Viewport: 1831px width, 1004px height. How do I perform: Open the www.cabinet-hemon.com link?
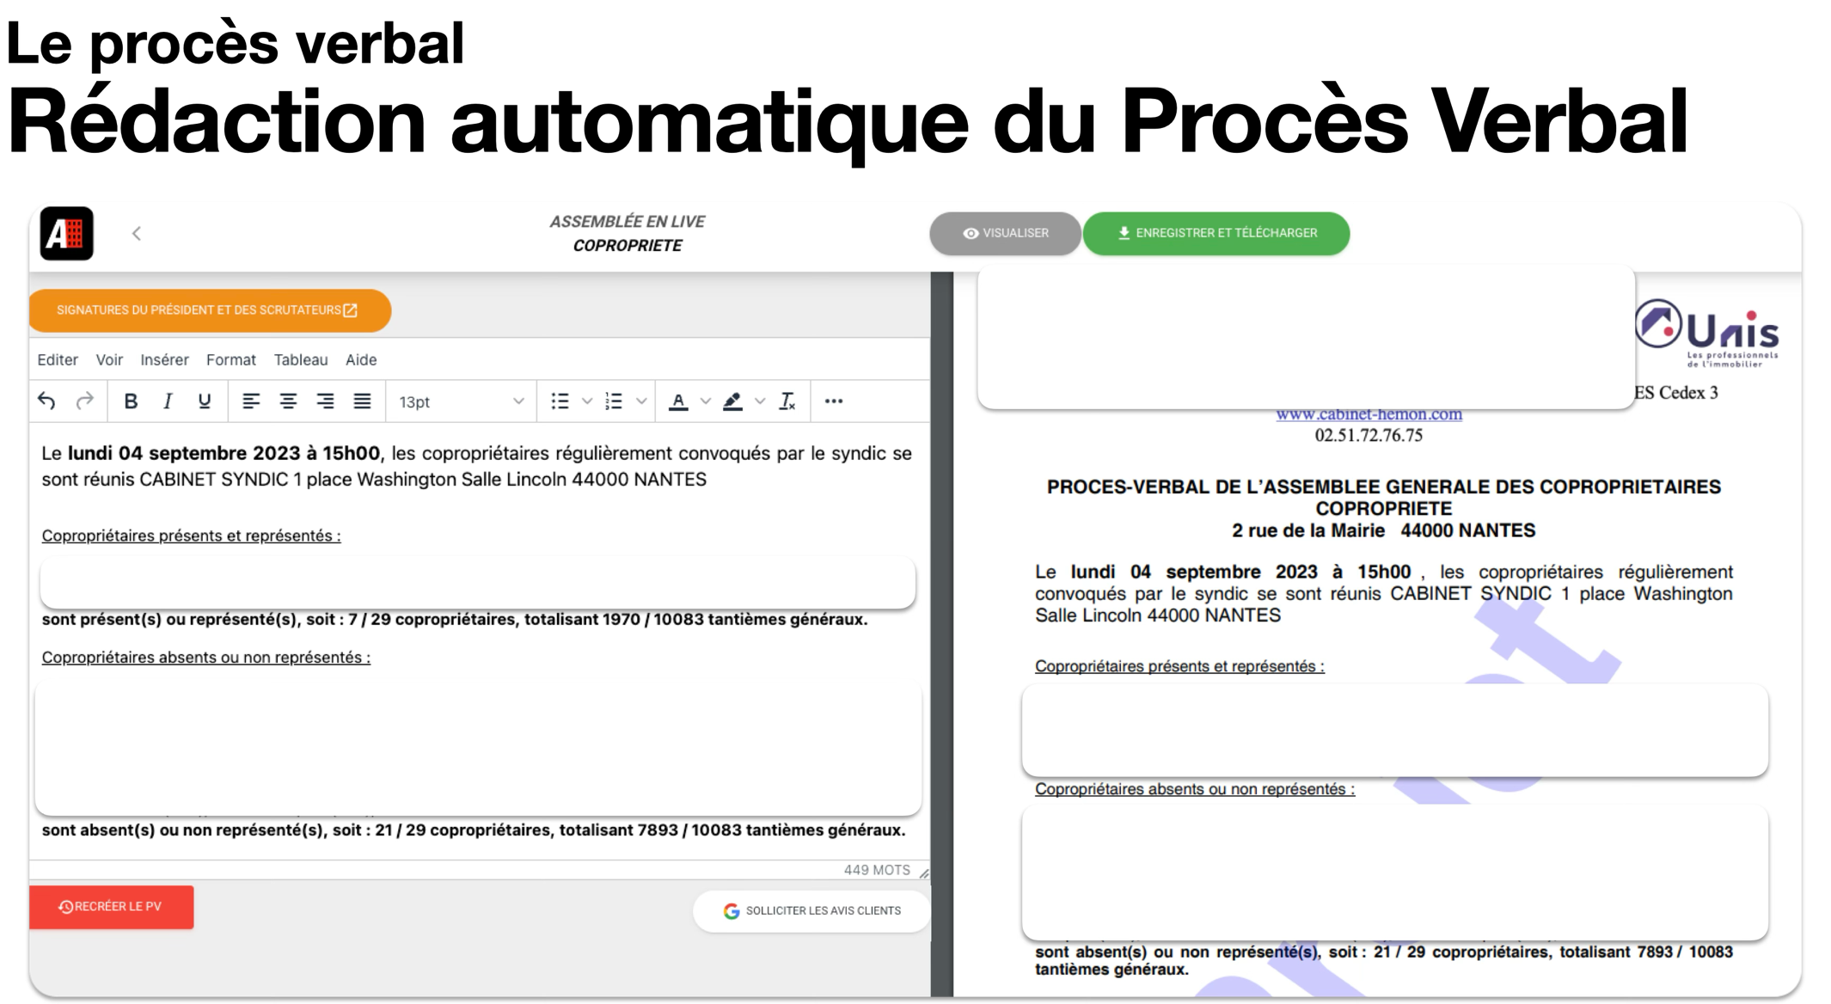point(1369,415)
